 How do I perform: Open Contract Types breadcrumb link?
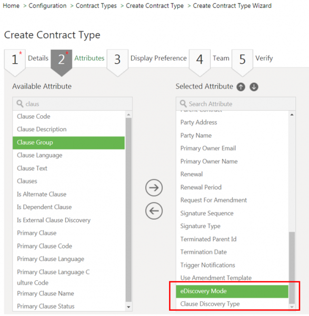click(x=96, y=6)
